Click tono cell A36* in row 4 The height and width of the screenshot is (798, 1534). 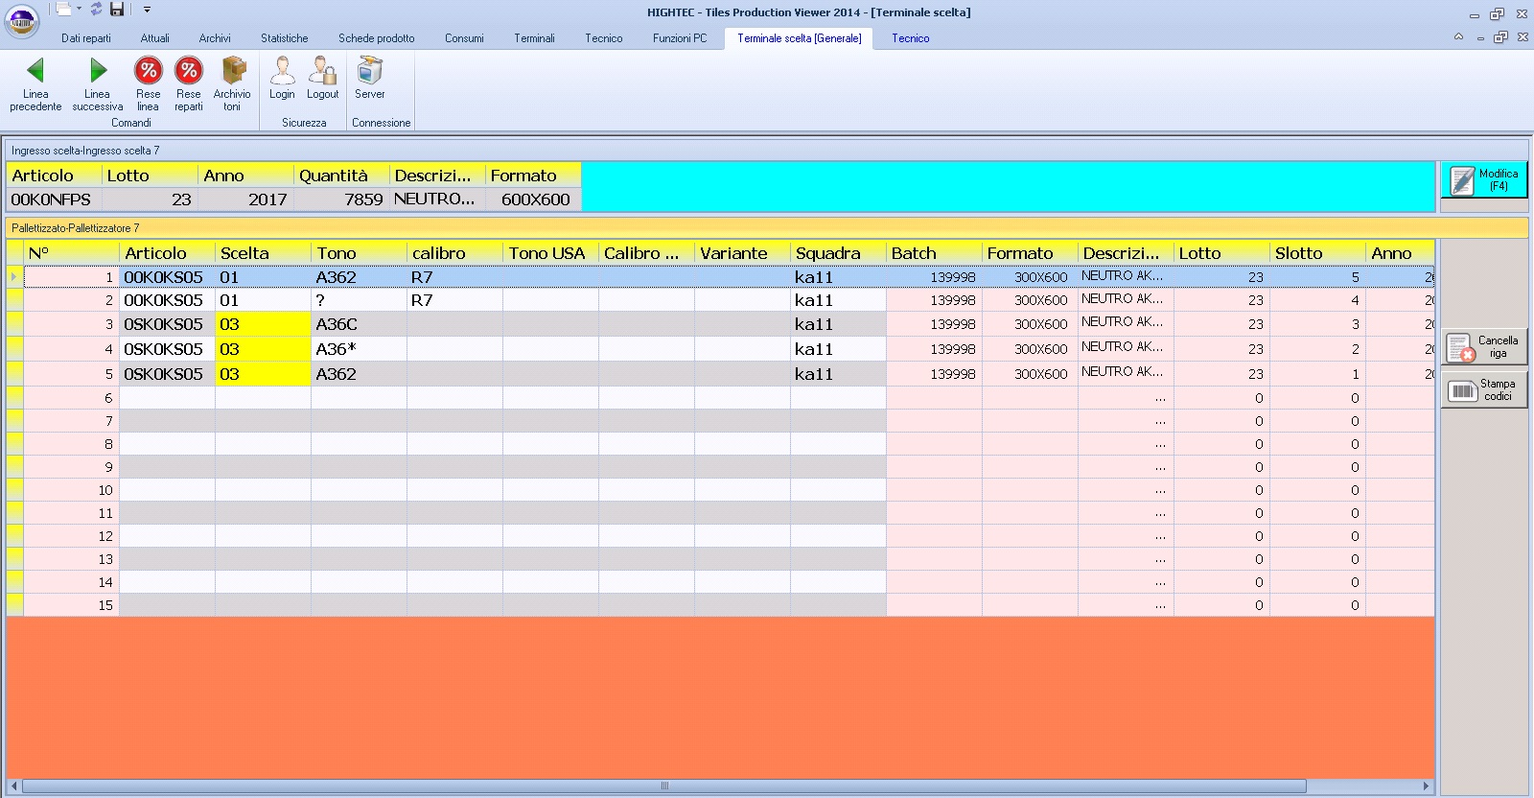[359, 349]
